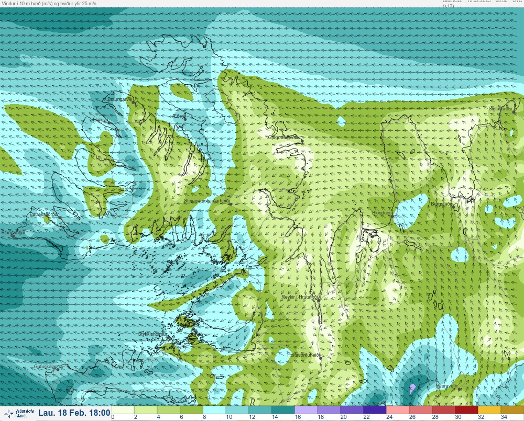524x421 pixels.
Task: Select the Hveravellir station label
Action: click(x=447, y=386)
